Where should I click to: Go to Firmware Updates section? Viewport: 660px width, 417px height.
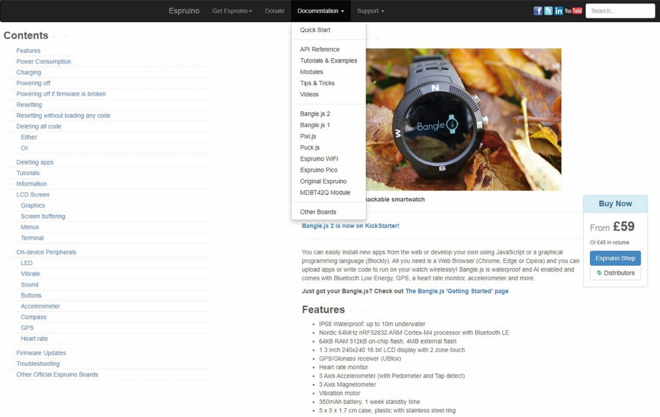41,353
